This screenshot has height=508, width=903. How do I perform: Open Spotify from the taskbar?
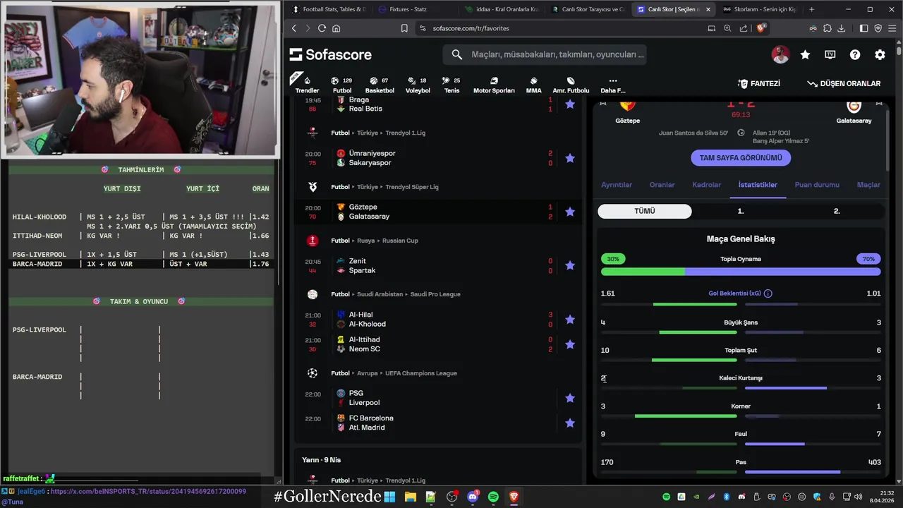click(493, 497)
